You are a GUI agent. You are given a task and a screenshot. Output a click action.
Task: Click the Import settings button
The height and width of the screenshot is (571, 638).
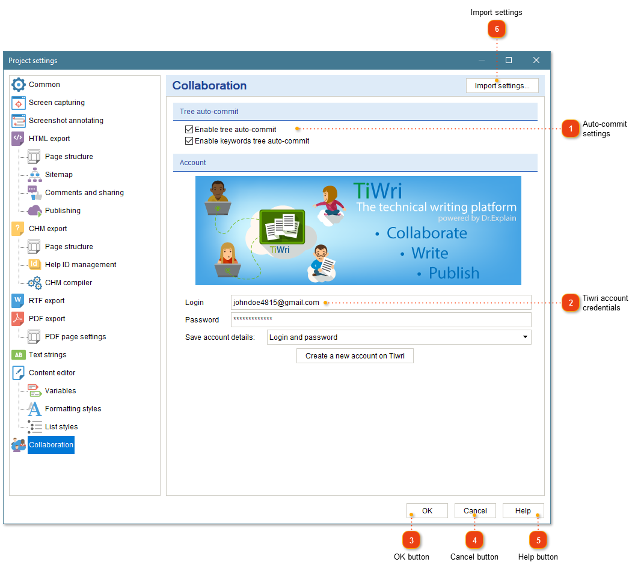(x=502, y=85)
